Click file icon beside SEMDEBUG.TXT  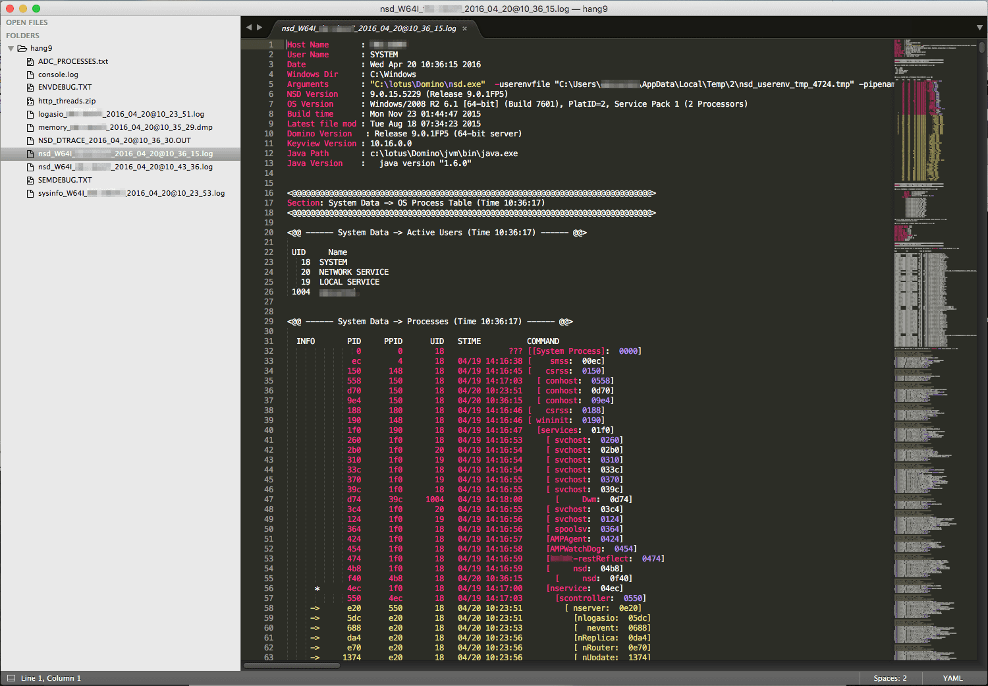tap(30, 181)
